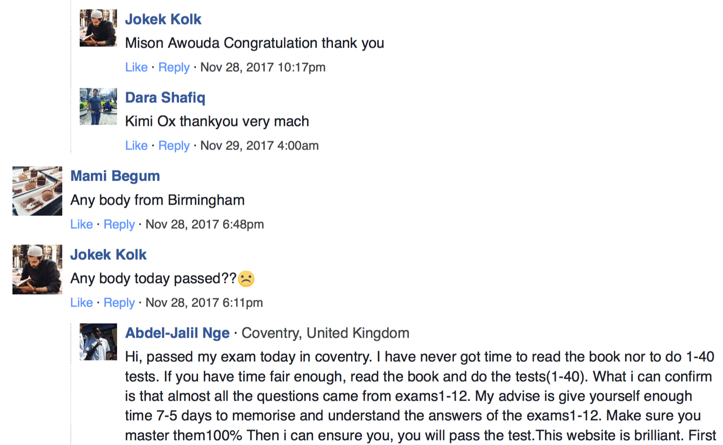The image size is (723, 445).
Task: Click Jokek Kolk's avatar beside 'Any body today passed'
Action: (x=37, y=269)
